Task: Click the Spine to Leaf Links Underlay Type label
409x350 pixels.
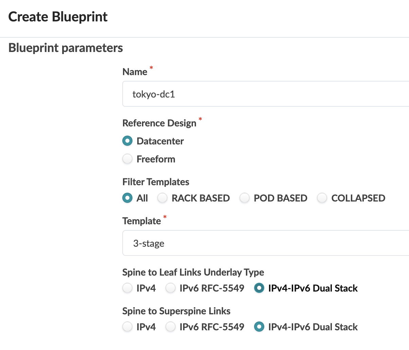Action: tap(193, 272)
